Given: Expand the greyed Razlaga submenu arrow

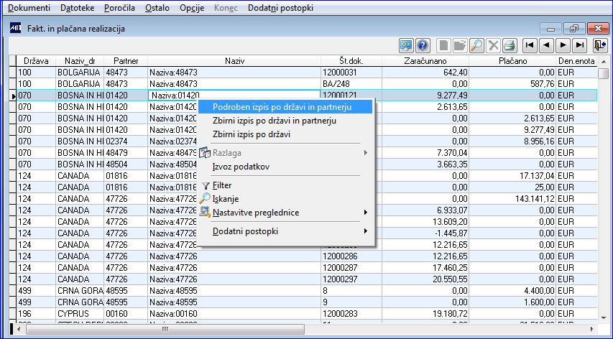Looking at the screenshot, I should (366, 153).
